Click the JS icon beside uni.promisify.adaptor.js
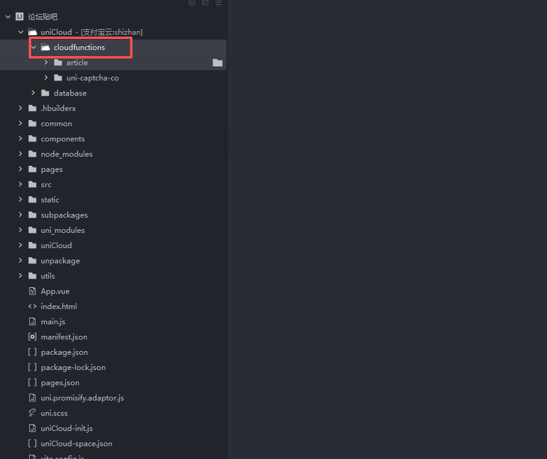The image size is (547, 459). (32, 397)
